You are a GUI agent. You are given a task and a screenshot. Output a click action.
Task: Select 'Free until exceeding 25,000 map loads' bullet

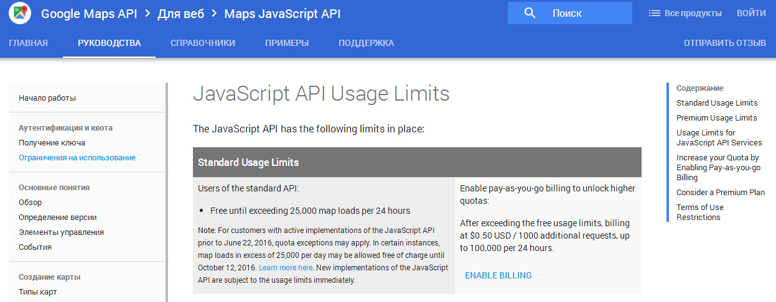coord(310,211)
